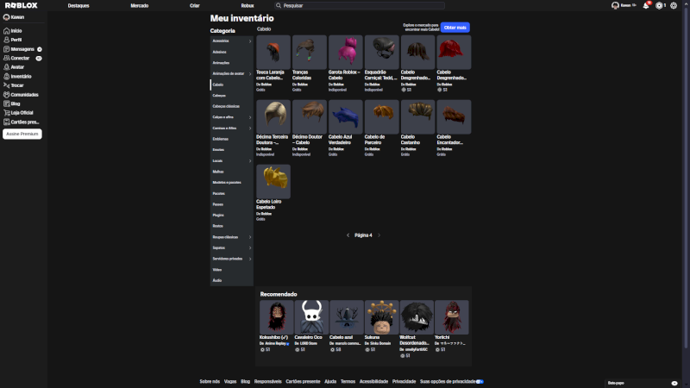Click the Obter mais button
The image size is (690, 388).
[455, 28]
